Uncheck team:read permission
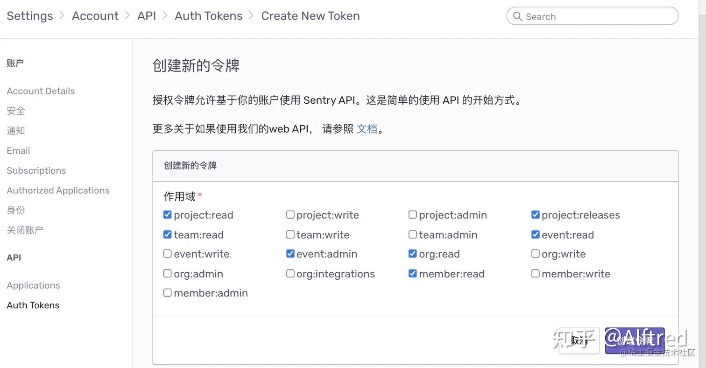 pos(167,234)
